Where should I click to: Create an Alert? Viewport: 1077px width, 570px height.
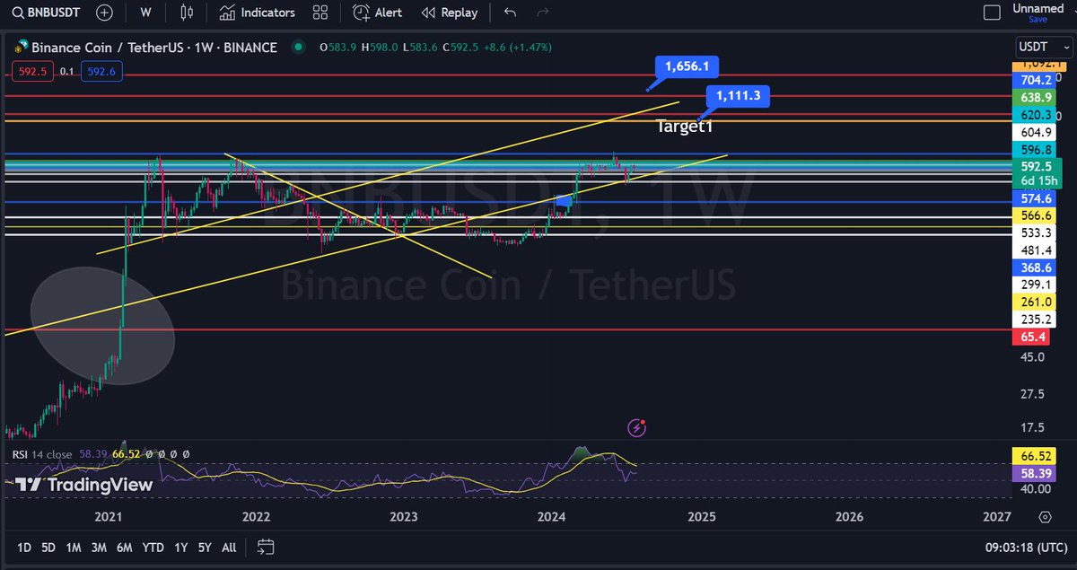click(378, 13)
